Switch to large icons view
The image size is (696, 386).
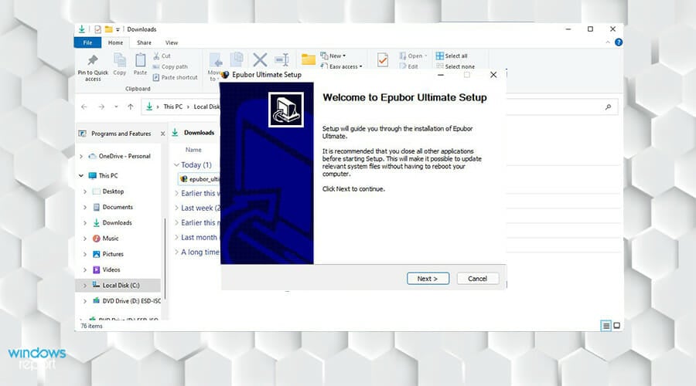(616, 326)
